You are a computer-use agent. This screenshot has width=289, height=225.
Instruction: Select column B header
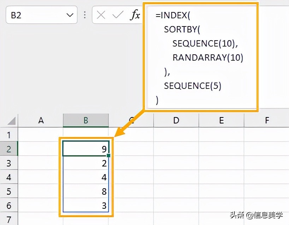click(86, 121)
